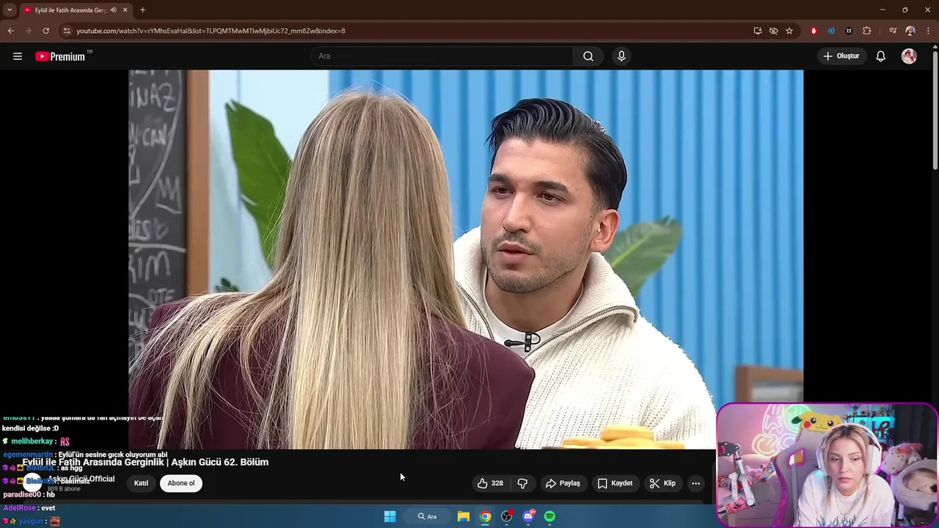Open YouTube notifications bell
This screenshot has width=939, height=528.
880,56
